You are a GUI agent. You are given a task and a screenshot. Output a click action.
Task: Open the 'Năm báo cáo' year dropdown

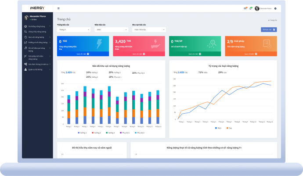[111, 29]
